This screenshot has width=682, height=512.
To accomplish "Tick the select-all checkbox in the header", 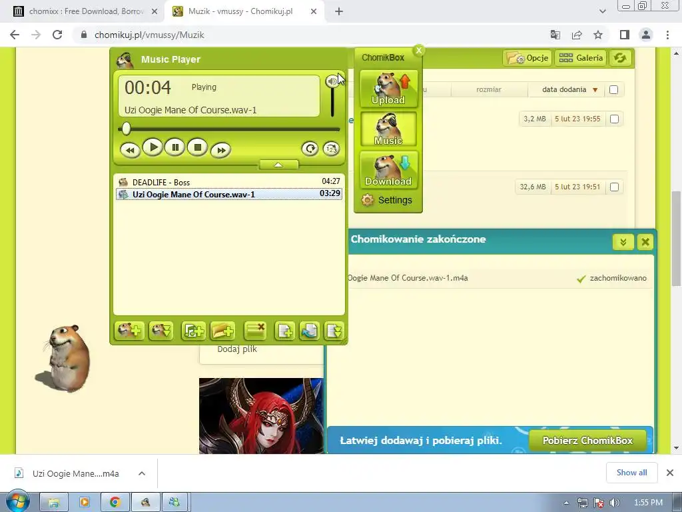I will coord(613,90).
